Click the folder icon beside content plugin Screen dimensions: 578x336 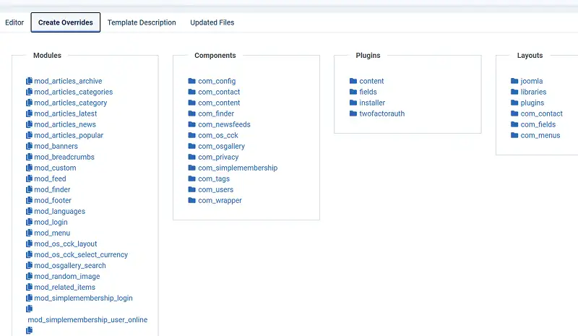tap(353, 81)
